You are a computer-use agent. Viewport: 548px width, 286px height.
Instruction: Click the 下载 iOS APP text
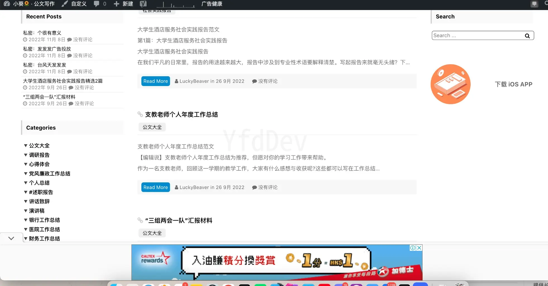click(513, 84)
